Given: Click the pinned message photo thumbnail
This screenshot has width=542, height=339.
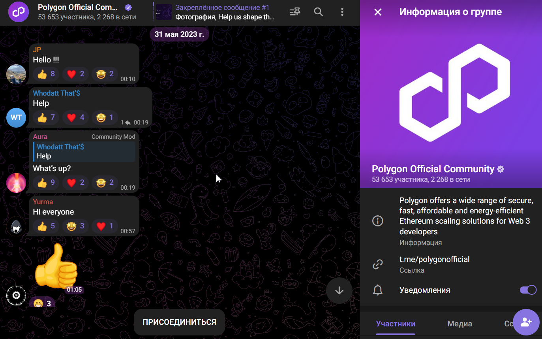Looking at the screenshot, I should pyautogui.click(x=164, y=12).
